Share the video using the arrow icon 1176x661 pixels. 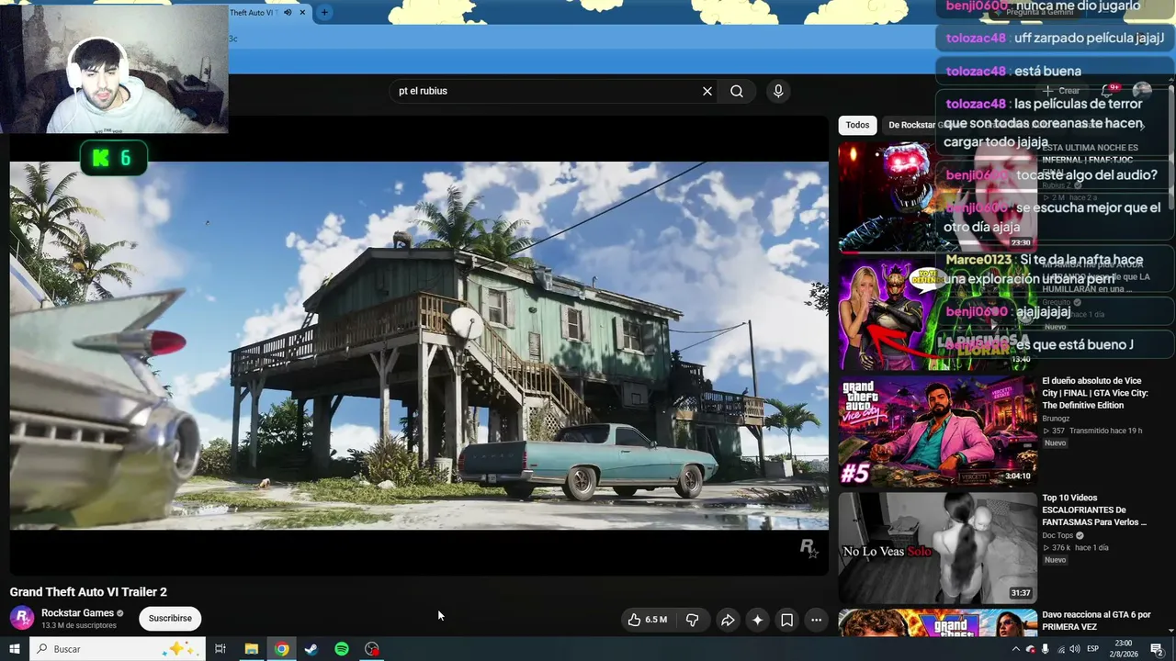coord(727,620)
